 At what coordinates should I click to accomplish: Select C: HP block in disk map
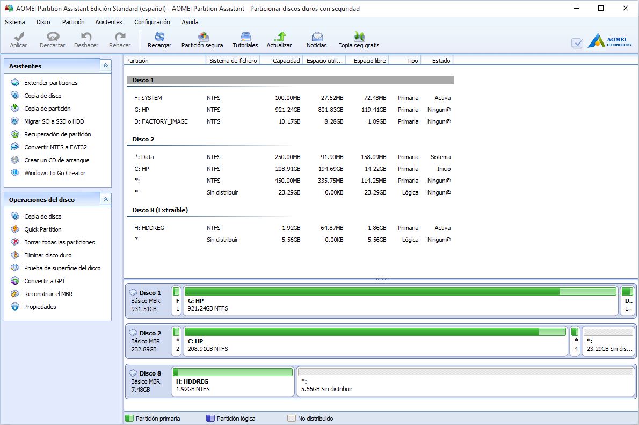click(375, 341)
